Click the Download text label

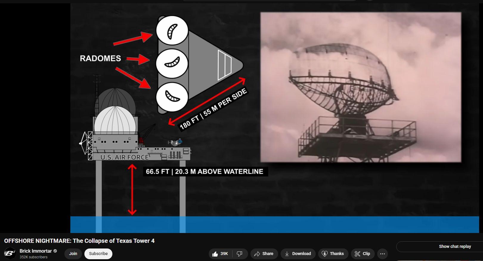point(301,254)
